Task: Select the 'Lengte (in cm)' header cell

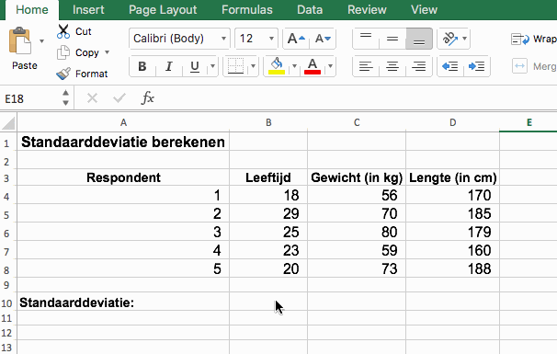Action: tap(452, 177)
